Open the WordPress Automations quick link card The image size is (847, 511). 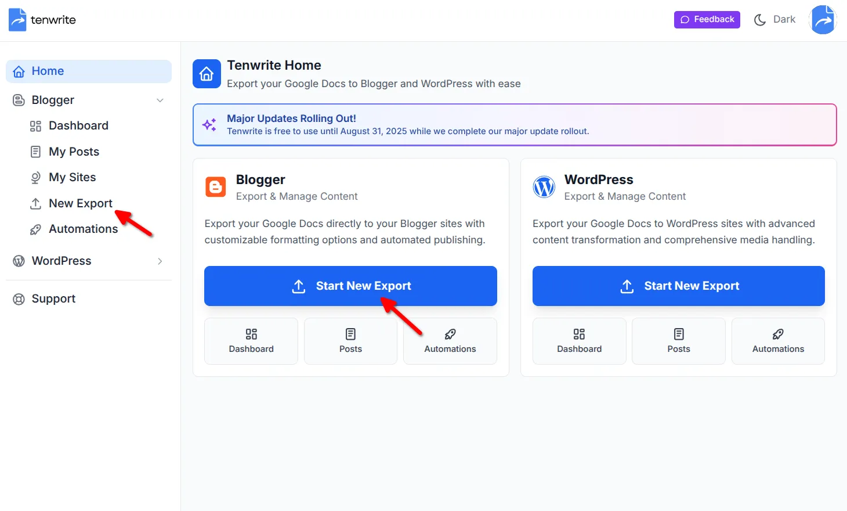(778, 341)
